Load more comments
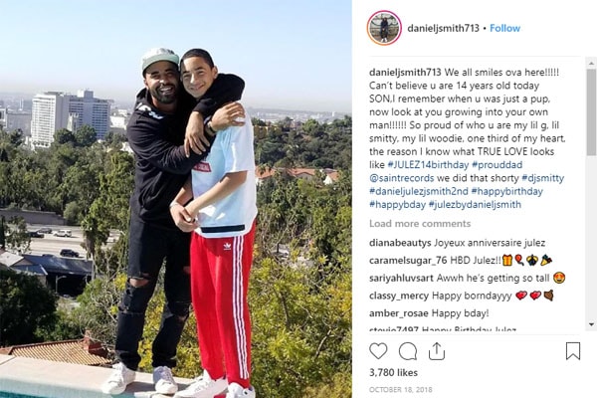 [x=420, y=224]
